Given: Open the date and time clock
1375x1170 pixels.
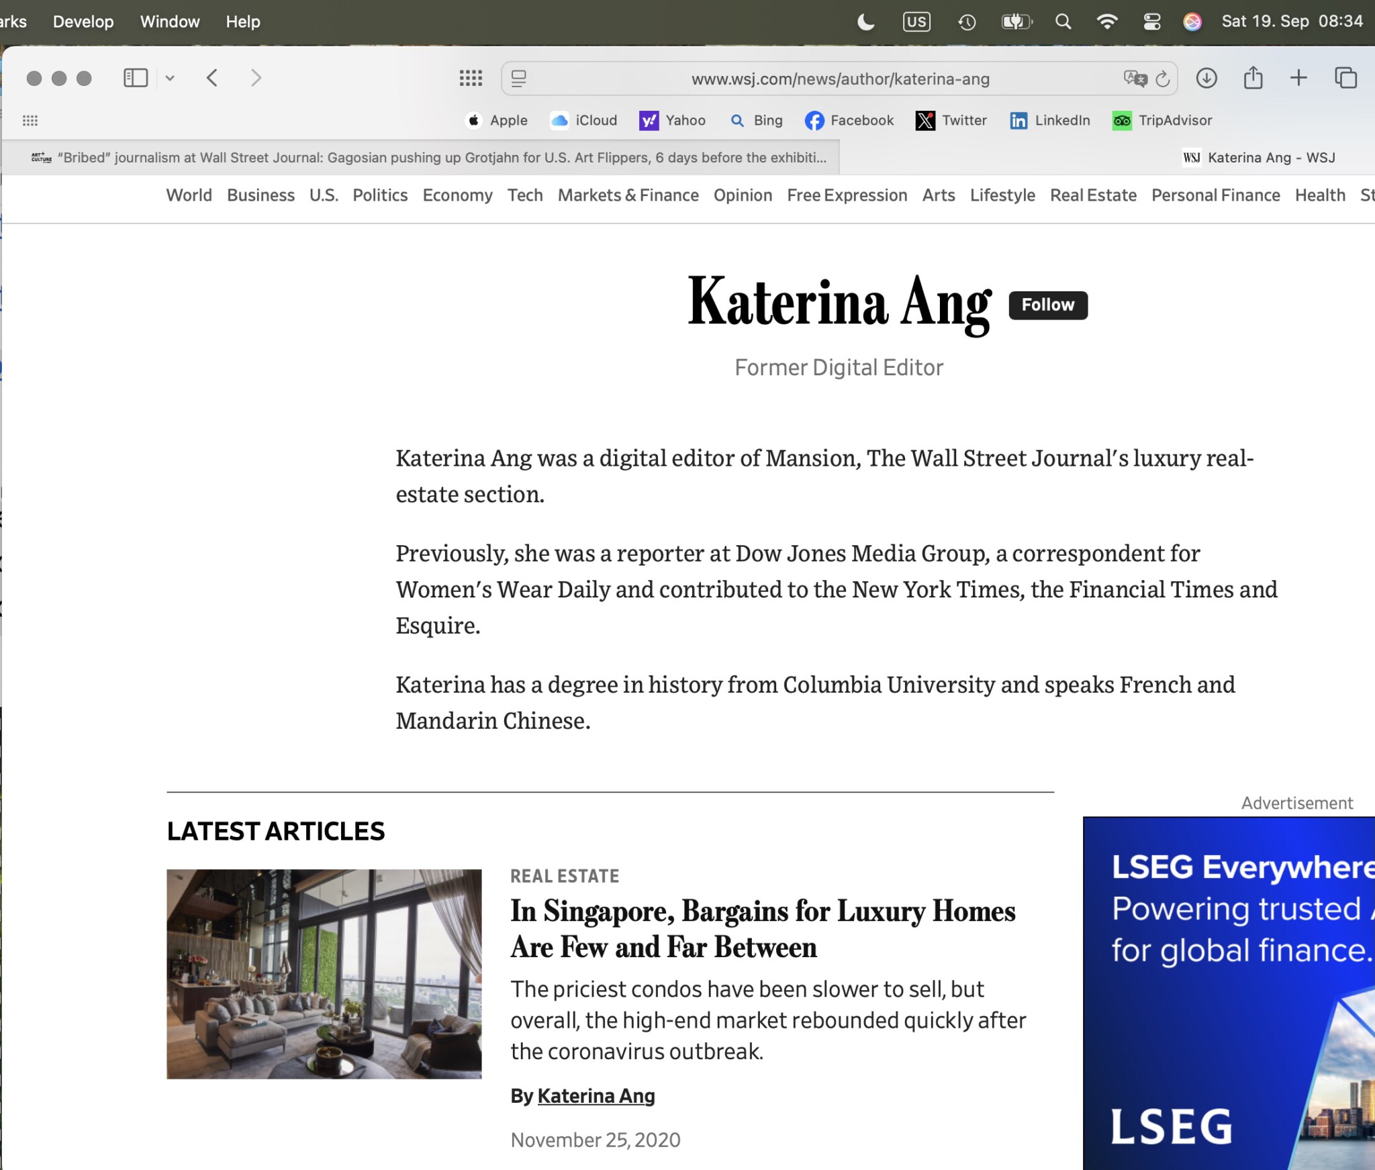Looking at the screenshot, I should click(1292, 21).
